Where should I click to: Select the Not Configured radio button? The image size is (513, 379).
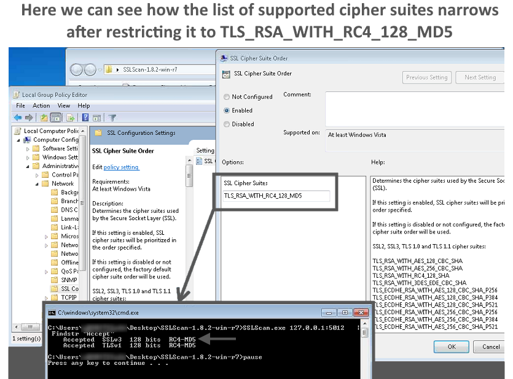(226, 96)
